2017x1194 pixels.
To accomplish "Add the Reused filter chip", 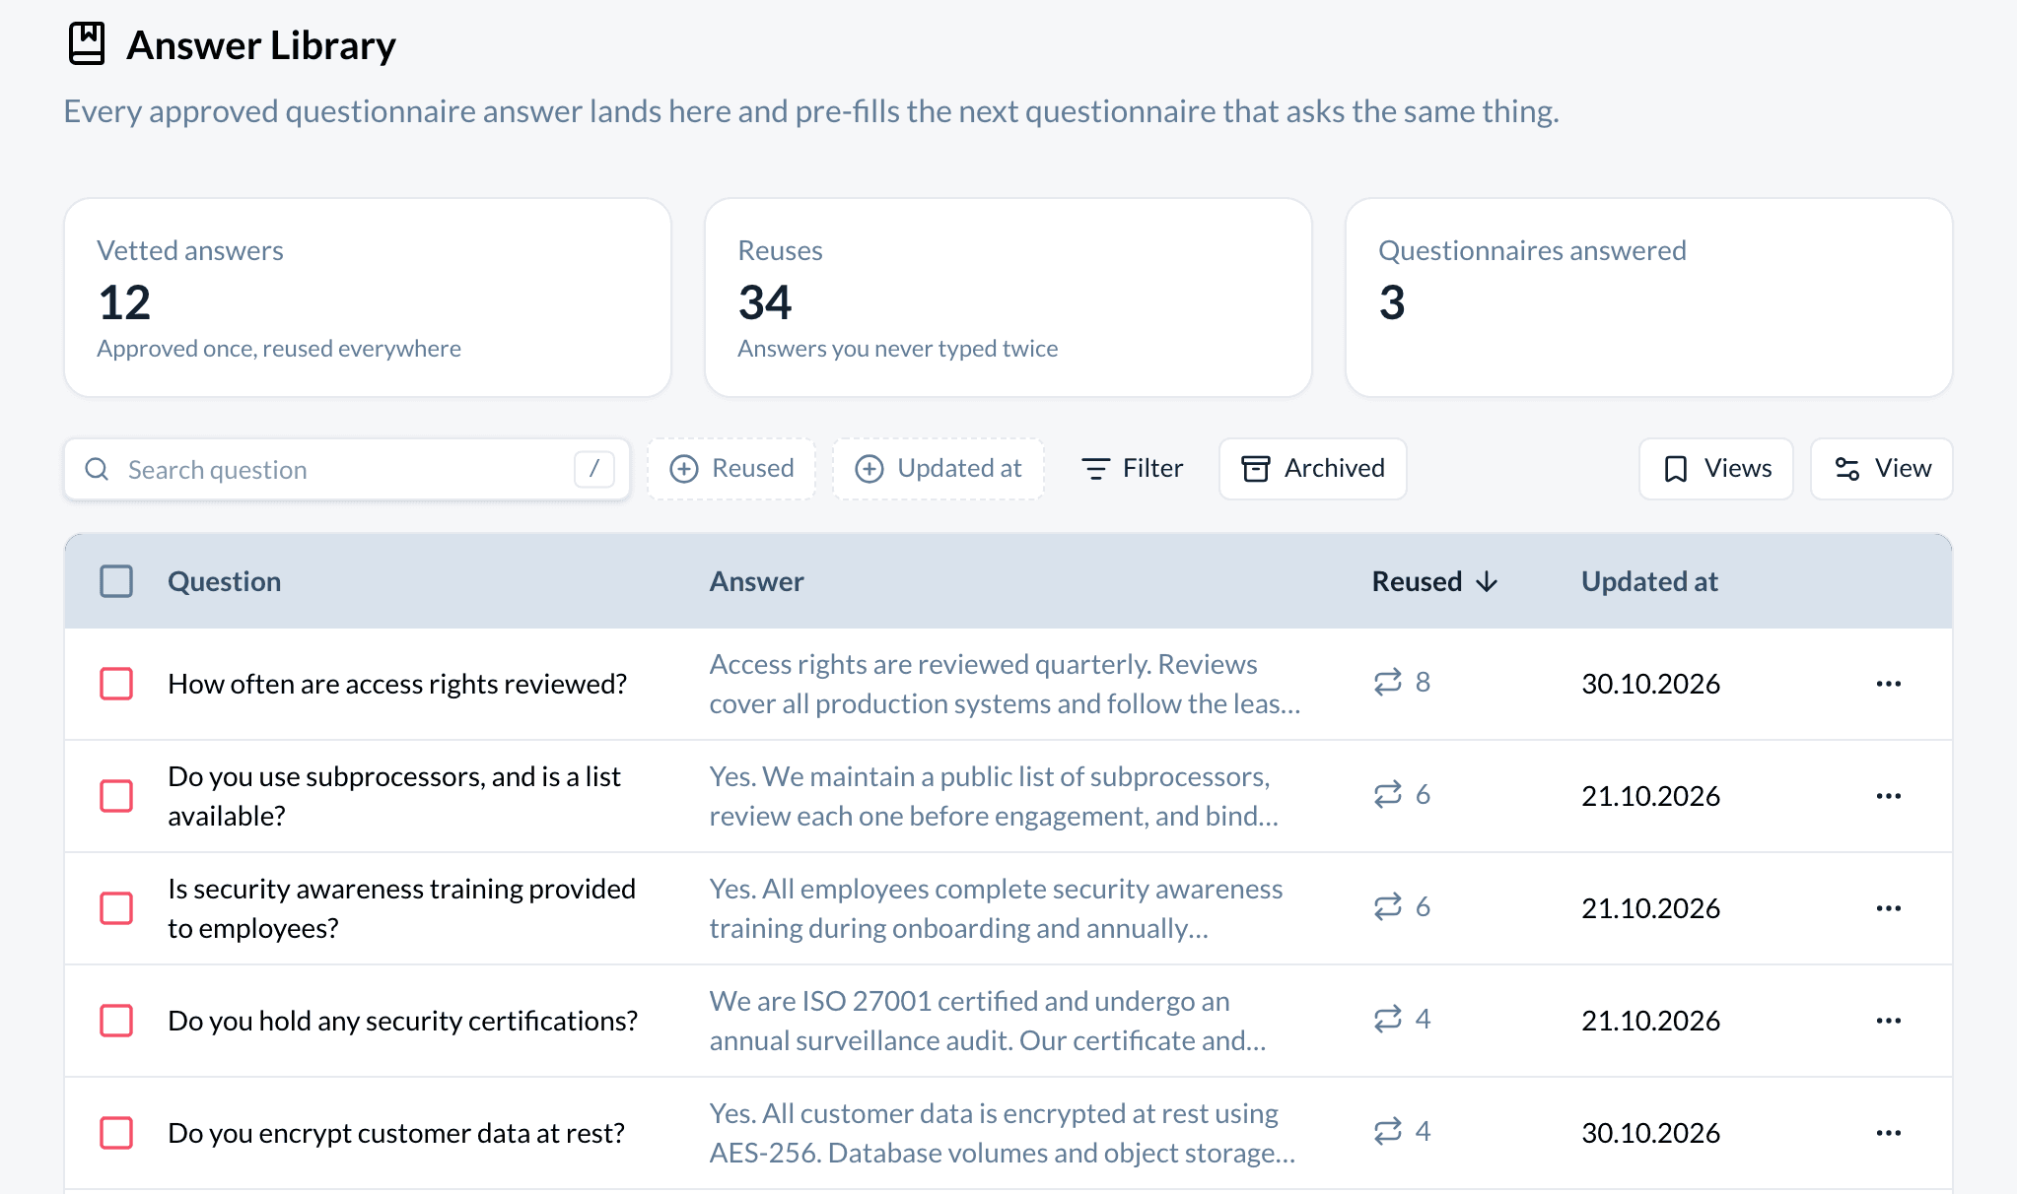I will coord(731,469).
